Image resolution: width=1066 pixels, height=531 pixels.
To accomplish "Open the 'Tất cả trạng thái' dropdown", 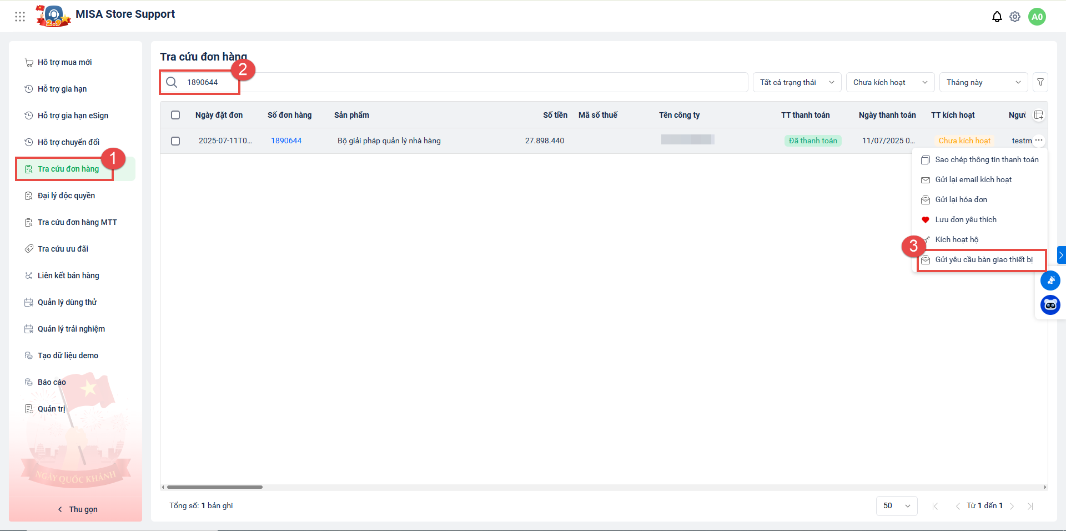I will (x=797, y=82).
